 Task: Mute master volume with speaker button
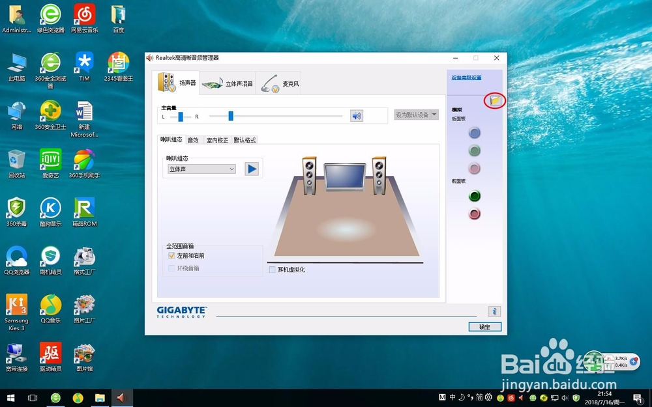357,116
